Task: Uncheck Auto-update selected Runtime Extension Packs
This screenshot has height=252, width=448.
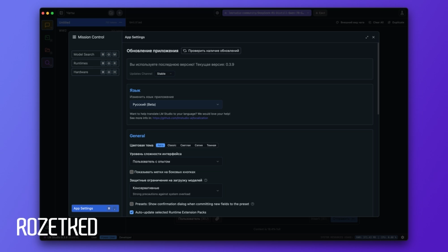Action: coord(132,212)
